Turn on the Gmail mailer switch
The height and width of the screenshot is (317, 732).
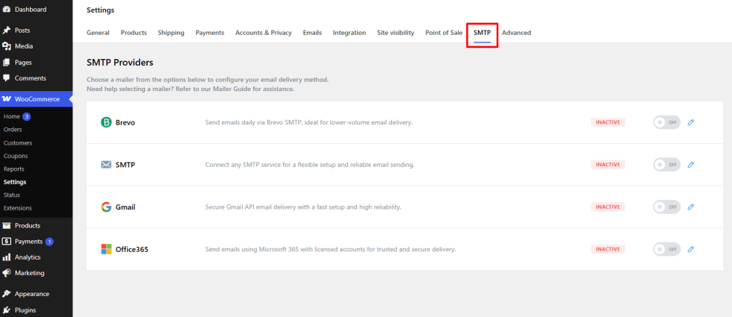(x=666, y=207)
